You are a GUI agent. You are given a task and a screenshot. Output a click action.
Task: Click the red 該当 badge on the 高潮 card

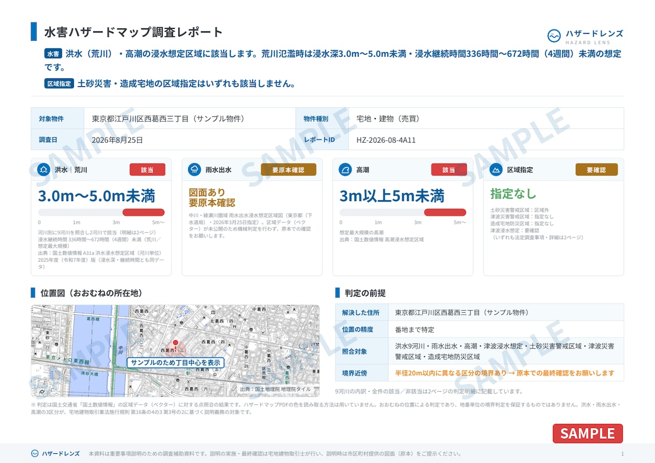(449, 170)
